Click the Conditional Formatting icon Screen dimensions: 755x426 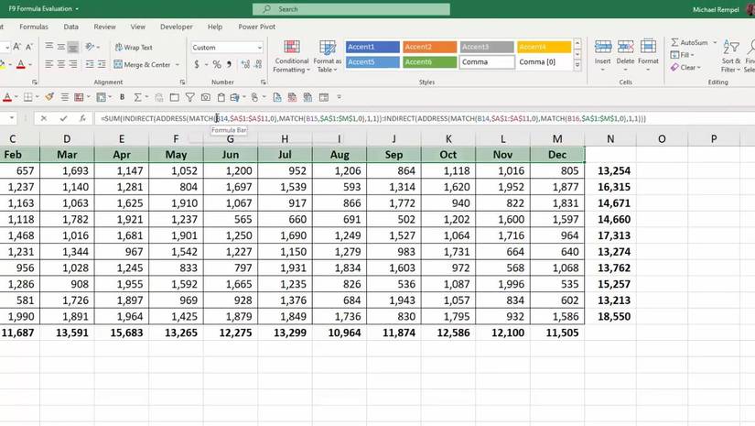click(x=291, y=48)
